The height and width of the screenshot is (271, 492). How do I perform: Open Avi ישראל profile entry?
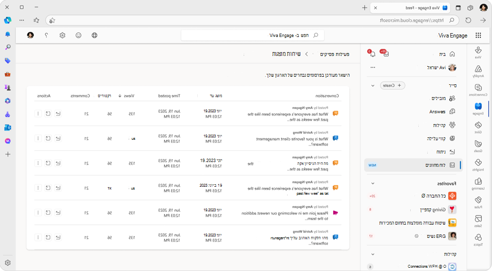click(x=441, y=67)
